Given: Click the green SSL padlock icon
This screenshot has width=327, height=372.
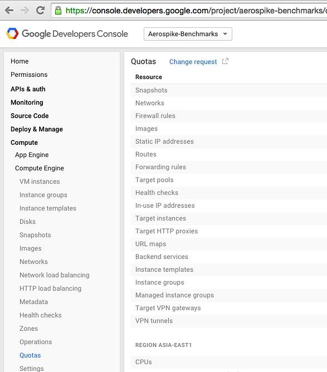Looking at the screenshot, I should 58,11.
